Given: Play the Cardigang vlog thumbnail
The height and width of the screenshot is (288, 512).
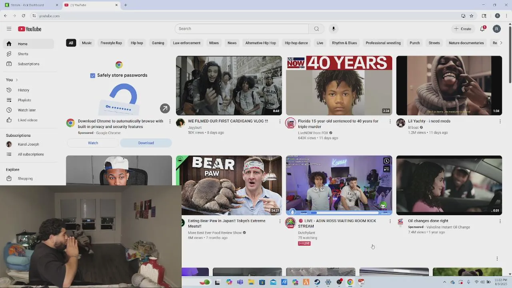Looking at the screenshot, I should pos(229,86).
